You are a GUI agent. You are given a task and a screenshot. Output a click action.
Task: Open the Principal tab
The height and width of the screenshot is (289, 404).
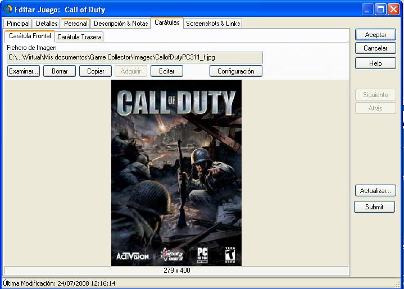coord(17,24)
